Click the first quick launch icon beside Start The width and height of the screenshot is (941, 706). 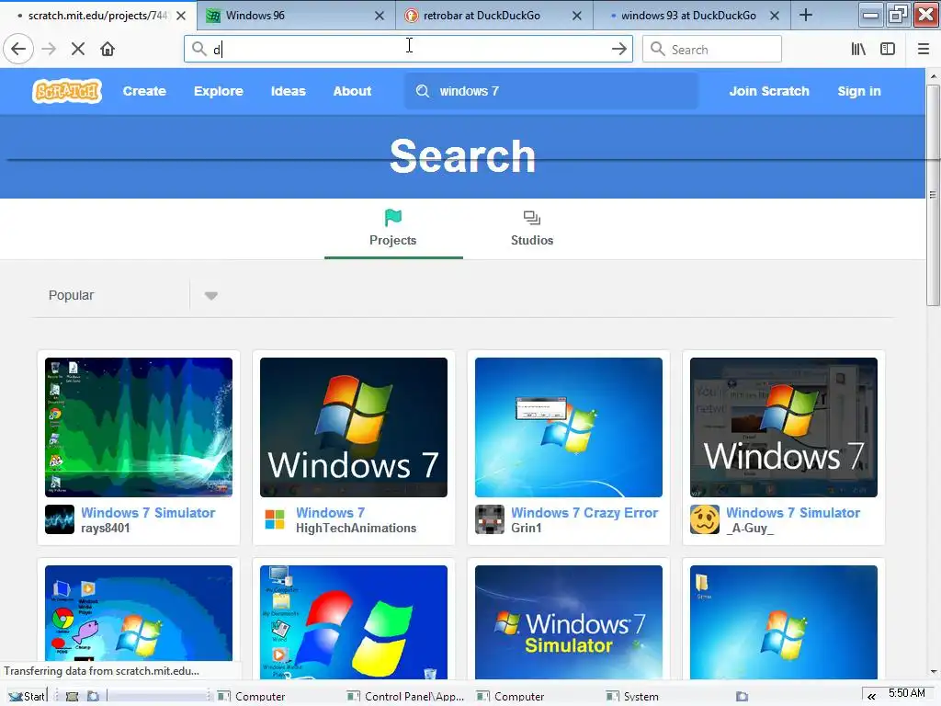coord(72,697)
